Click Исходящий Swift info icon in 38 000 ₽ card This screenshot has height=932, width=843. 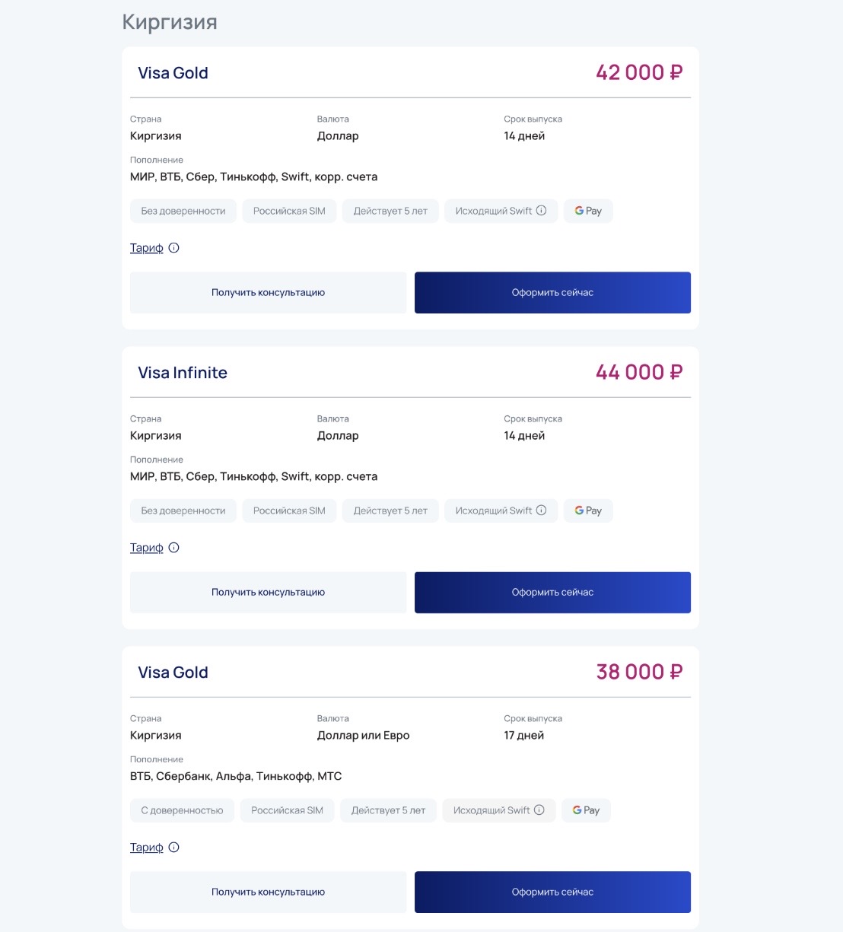[539, 810]
